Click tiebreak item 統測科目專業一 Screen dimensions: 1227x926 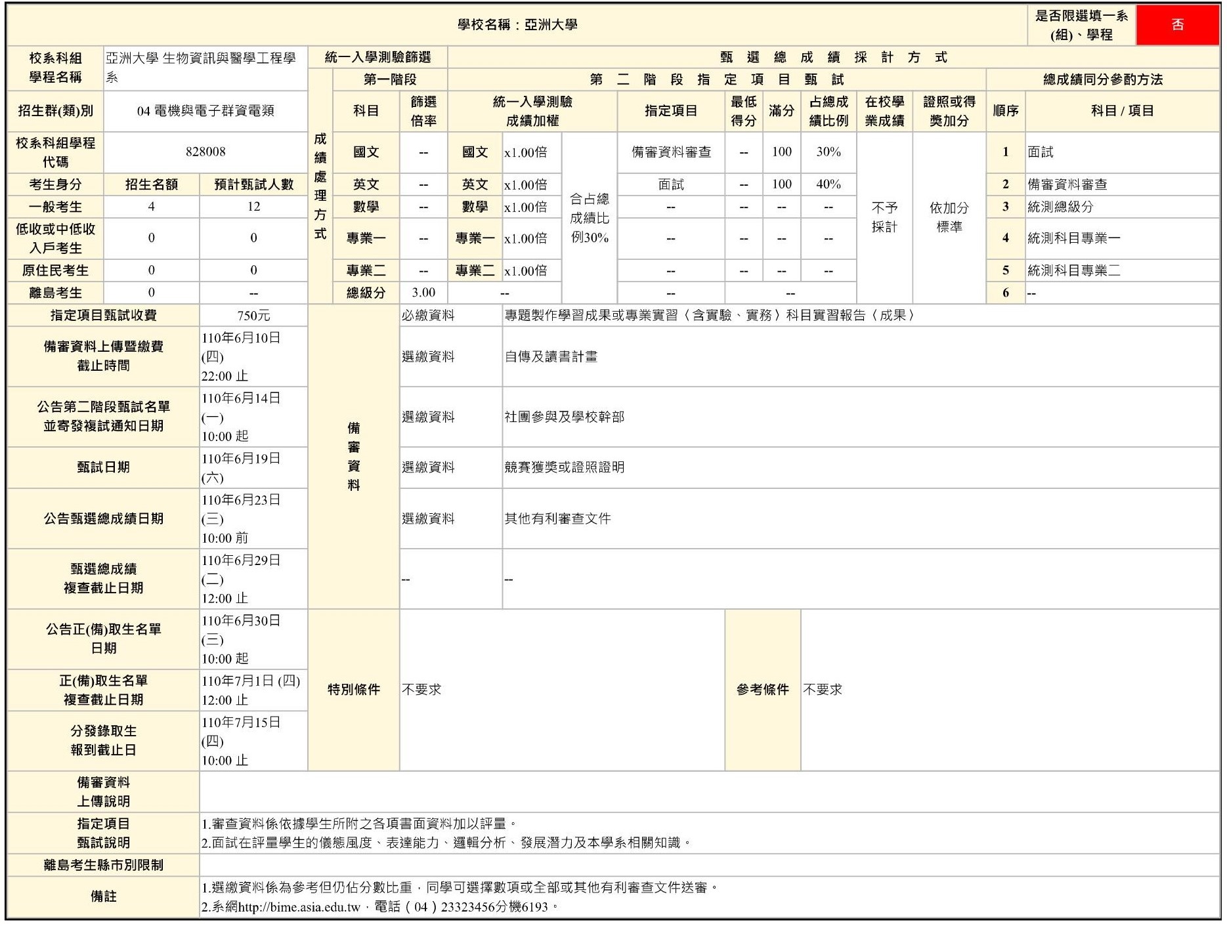point(1074,238)
